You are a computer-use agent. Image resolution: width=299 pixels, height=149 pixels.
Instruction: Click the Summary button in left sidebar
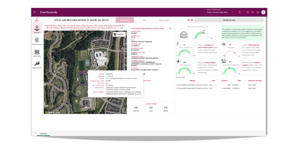pos(37,29)
